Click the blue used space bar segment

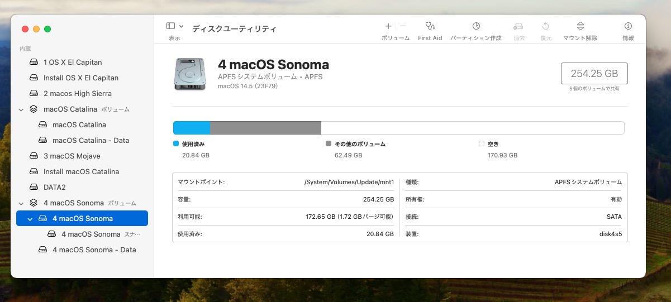point(192,128)
